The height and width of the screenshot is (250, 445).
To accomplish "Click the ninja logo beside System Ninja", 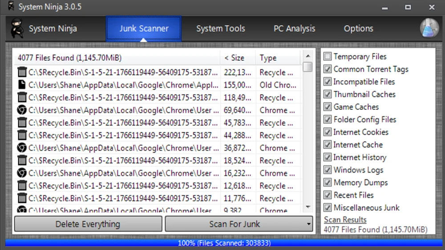I will [17, 28].
